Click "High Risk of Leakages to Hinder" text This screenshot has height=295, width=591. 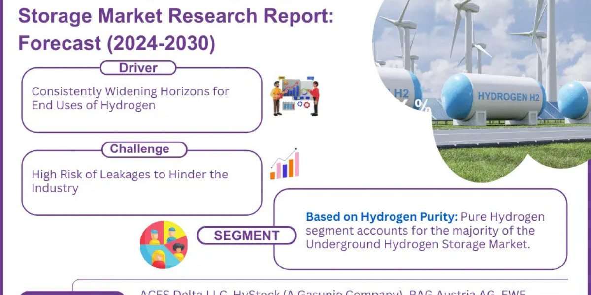click(x=130, y=181)
